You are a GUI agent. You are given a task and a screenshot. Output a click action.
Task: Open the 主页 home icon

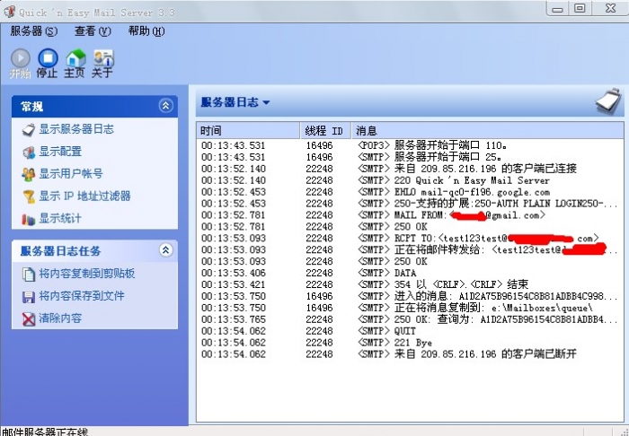click(75, 58)
